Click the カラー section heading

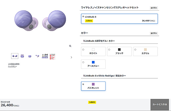point(84,33)
